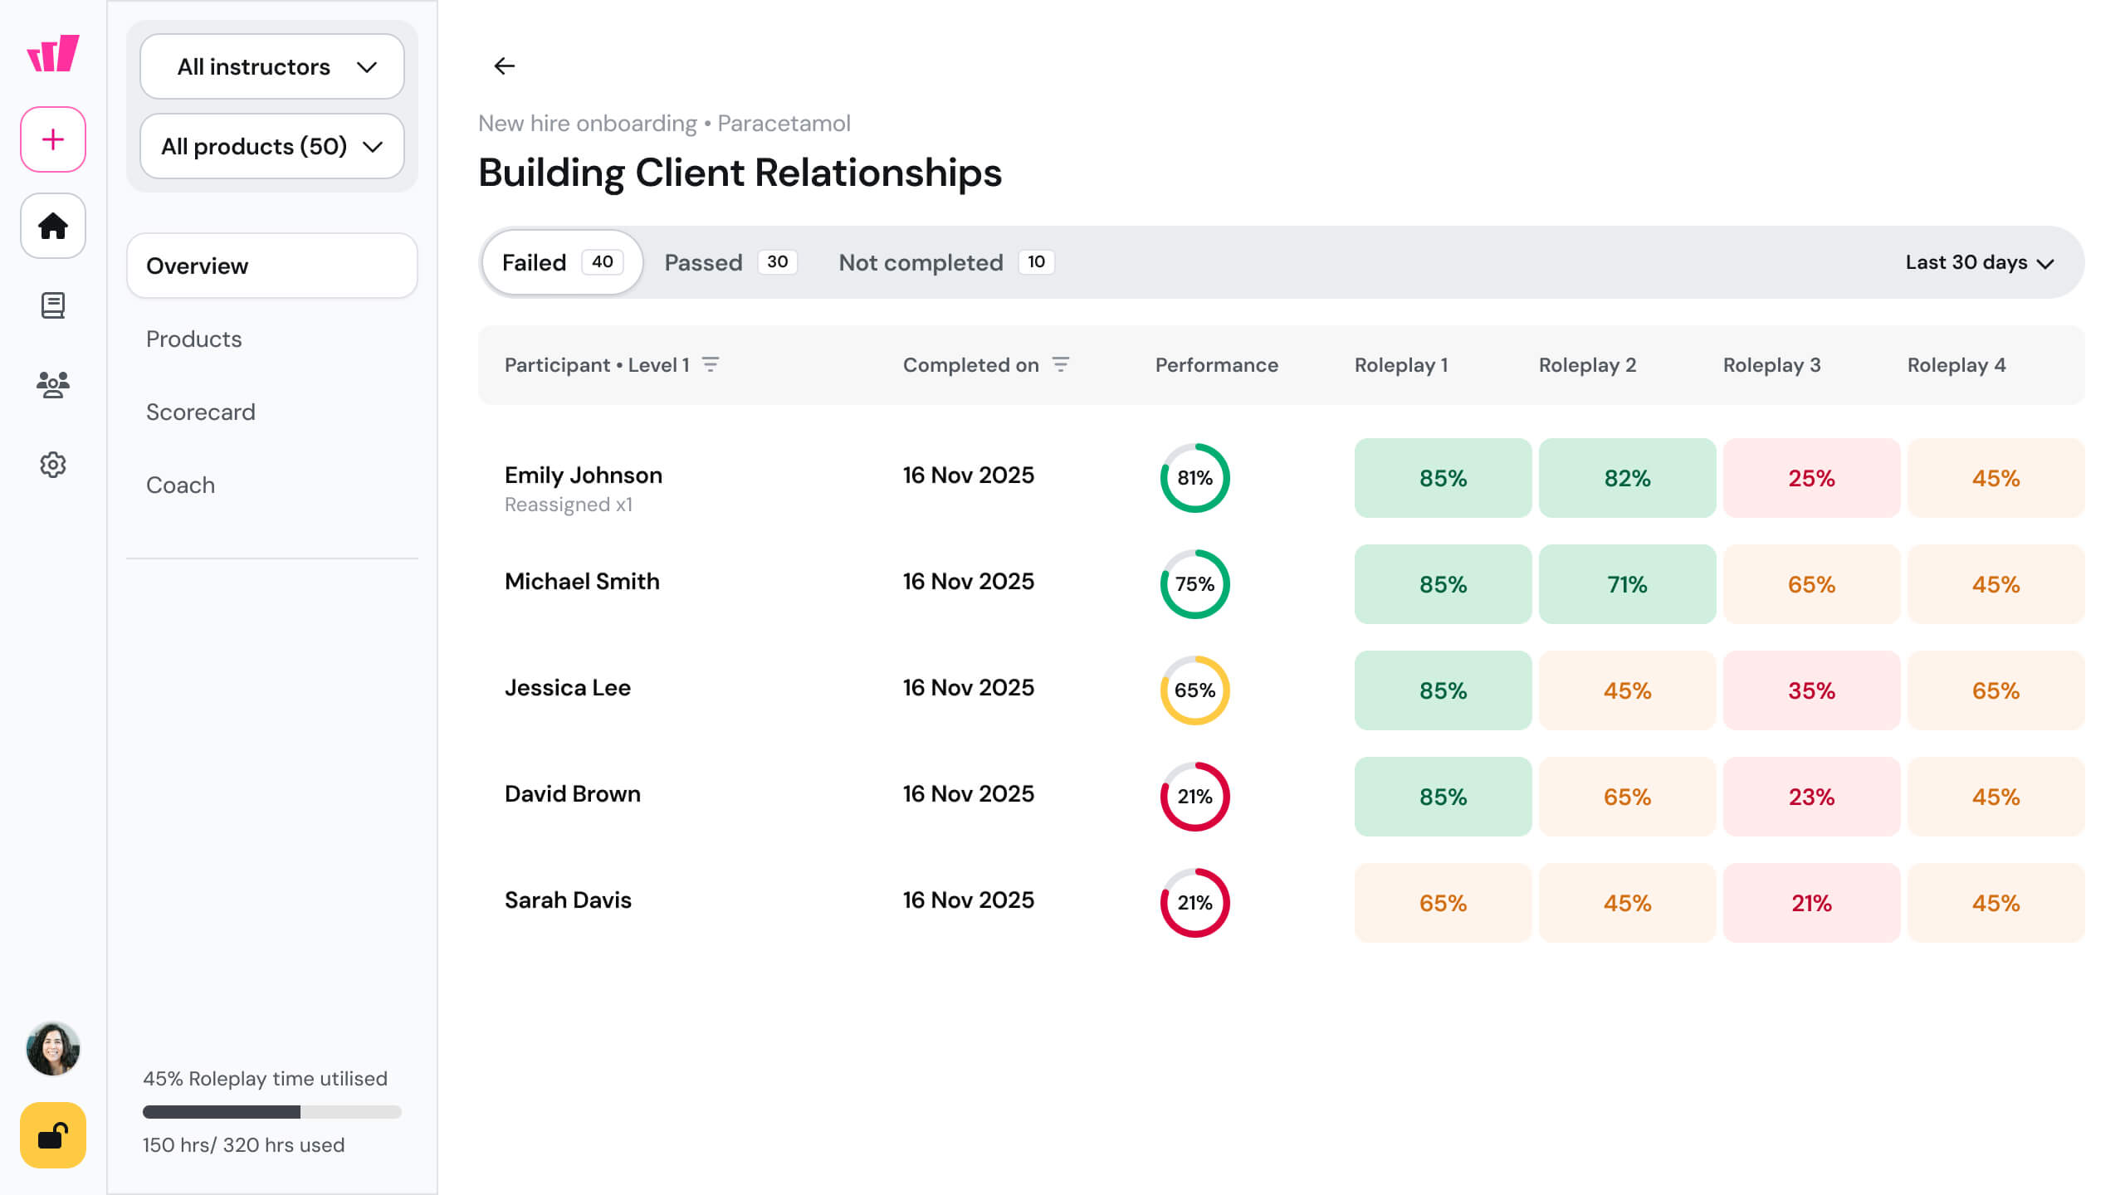The image size is (2125, 1195).
Task: Open the user profile avatar
Action: point(53,1048)
